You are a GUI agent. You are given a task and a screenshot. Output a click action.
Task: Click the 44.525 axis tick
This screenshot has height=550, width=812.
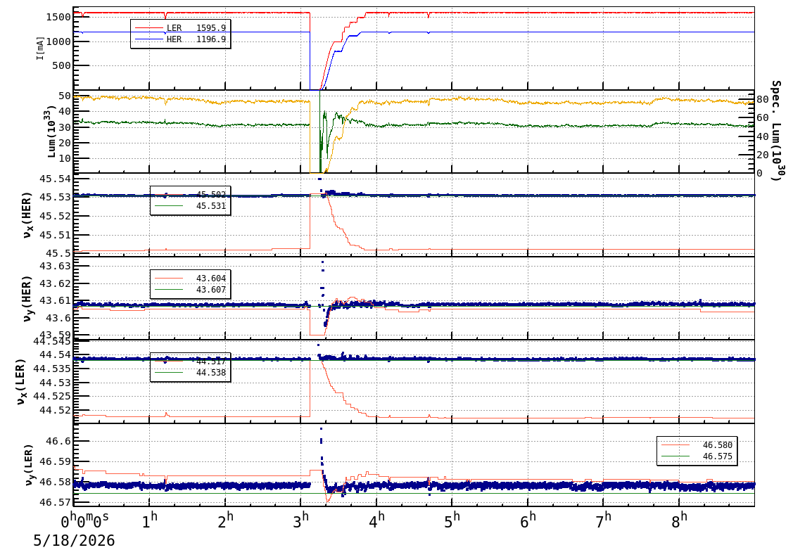(52, 397)
